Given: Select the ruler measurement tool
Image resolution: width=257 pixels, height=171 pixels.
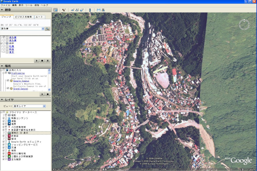Looking at the screenshot, I should coord(90,10).
